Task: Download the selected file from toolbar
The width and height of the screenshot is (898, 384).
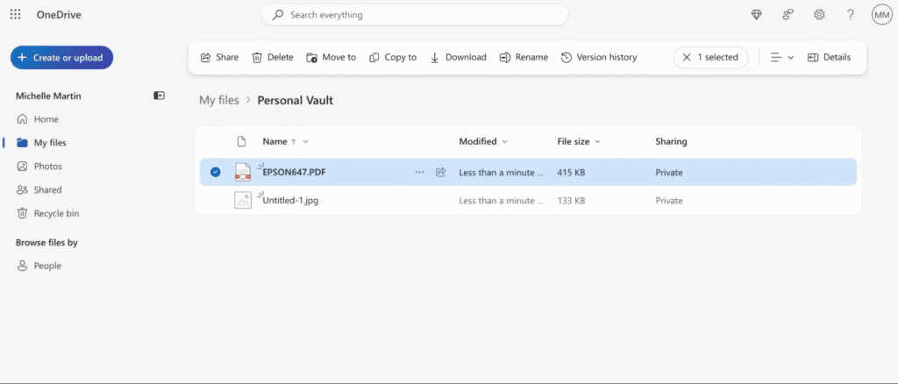Action: coord(458,57)
